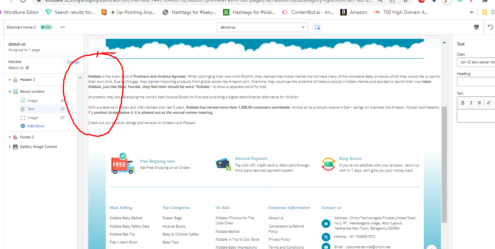This screenshot has height=249, width=495.
Task: Click the sidebar scroll up arrow
Action: pos(81,77)
